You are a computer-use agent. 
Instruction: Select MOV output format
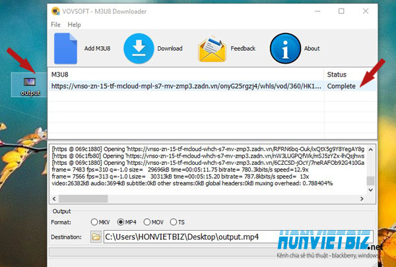[154, 222]
